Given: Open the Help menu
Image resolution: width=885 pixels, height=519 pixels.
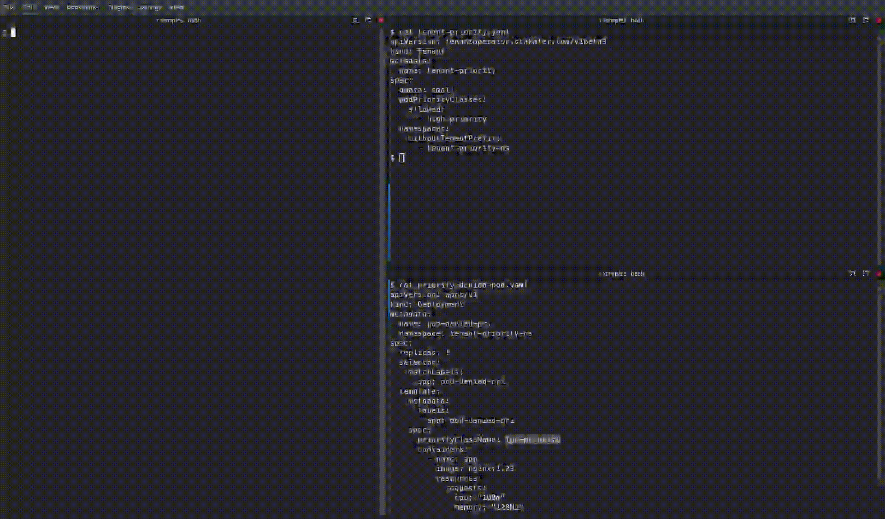Looking at the screenshot, I should tap(177, 7).
